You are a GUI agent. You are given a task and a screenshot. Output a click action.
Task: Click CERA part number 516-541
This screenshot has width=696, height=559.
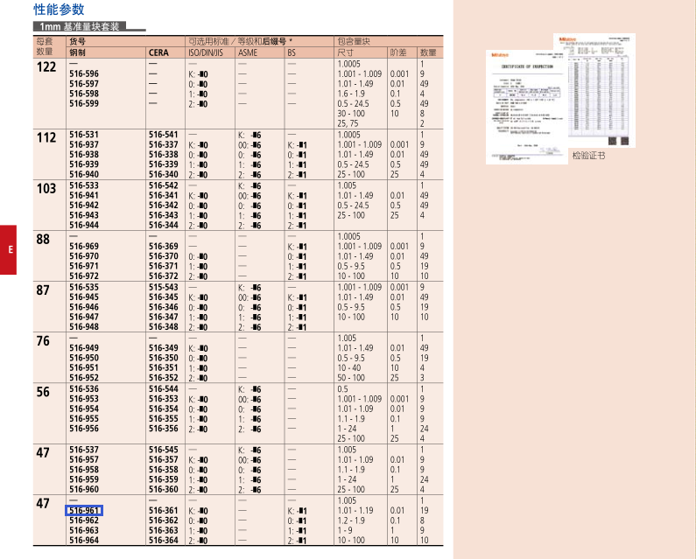pos(164,135)
